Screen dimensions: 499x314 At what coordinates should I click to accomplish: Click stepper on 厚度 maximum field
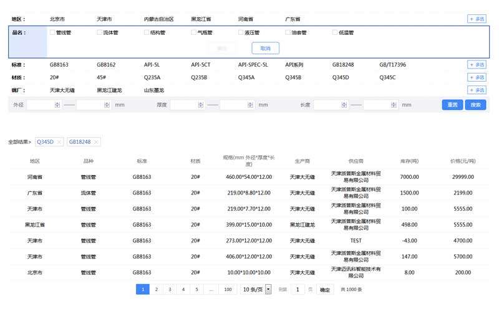(249, 105)
